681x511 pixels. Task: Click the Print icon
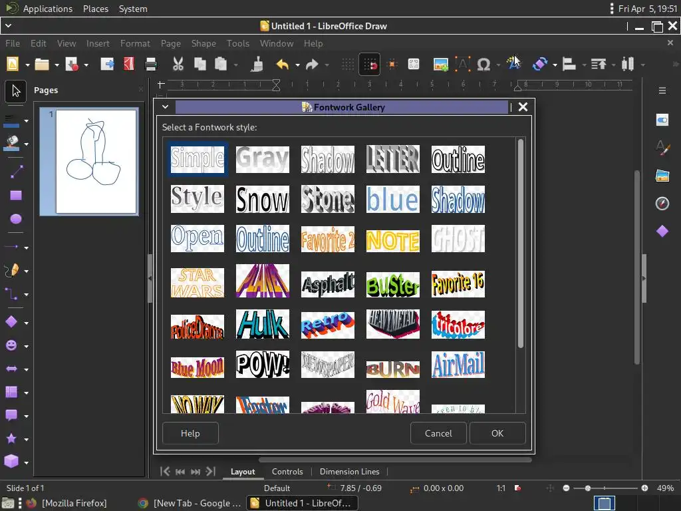151,65
